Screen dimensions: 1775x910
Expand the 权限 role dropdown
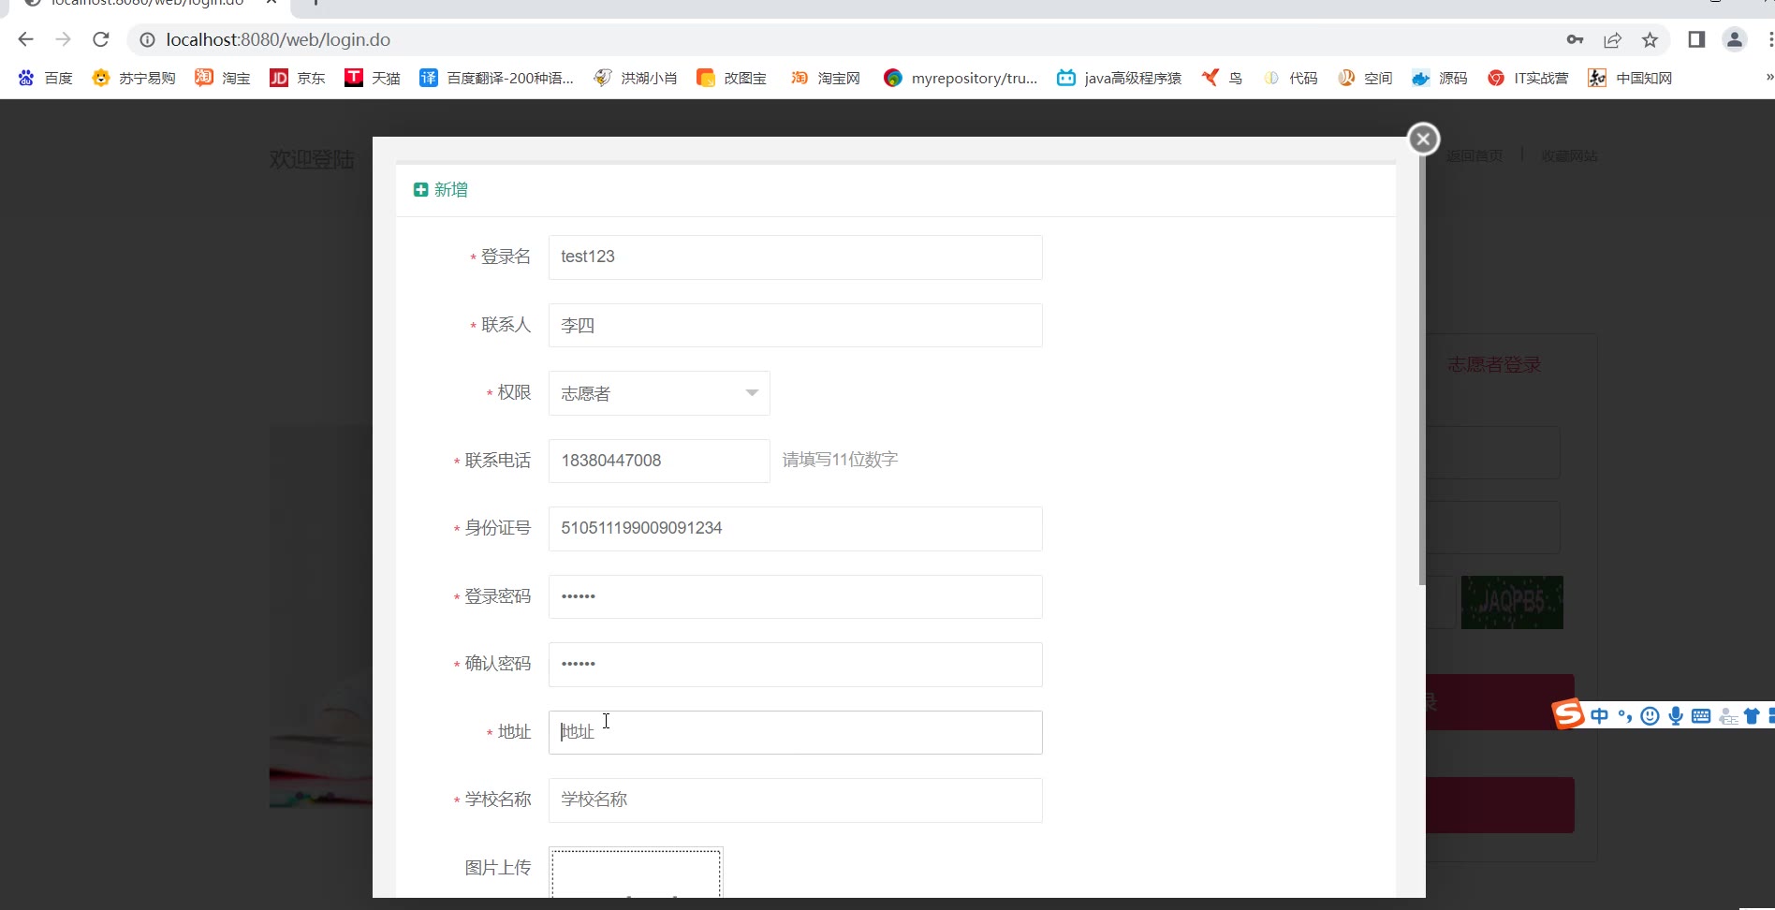point(659,393)
